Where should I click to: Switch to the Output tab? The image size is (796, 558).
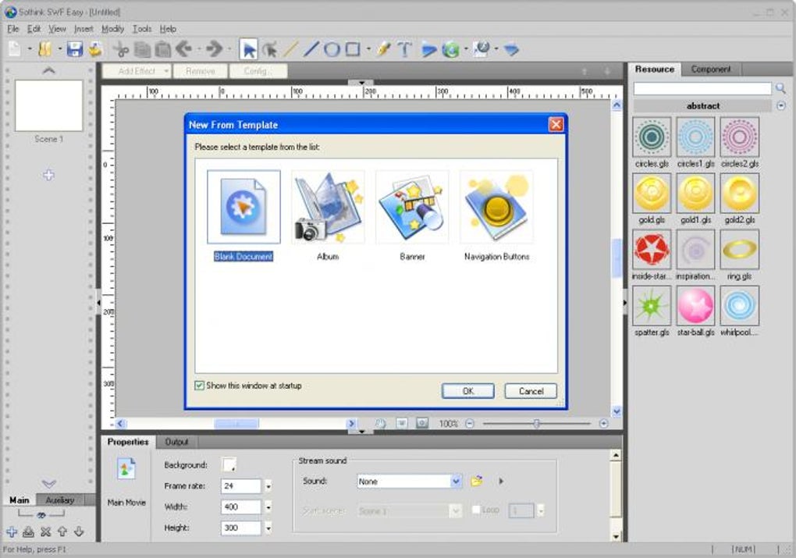pos(176,442)
